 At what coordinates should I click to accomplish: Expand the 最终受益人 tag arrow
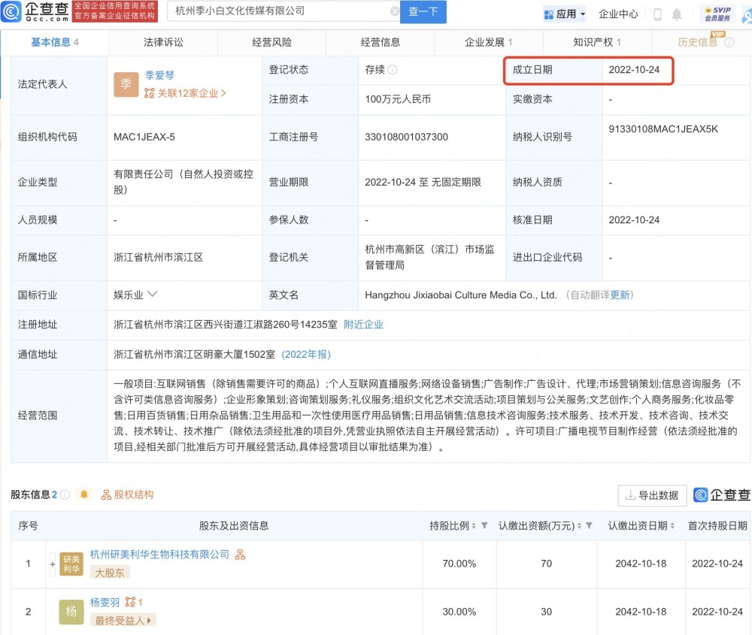coord(149,621)
